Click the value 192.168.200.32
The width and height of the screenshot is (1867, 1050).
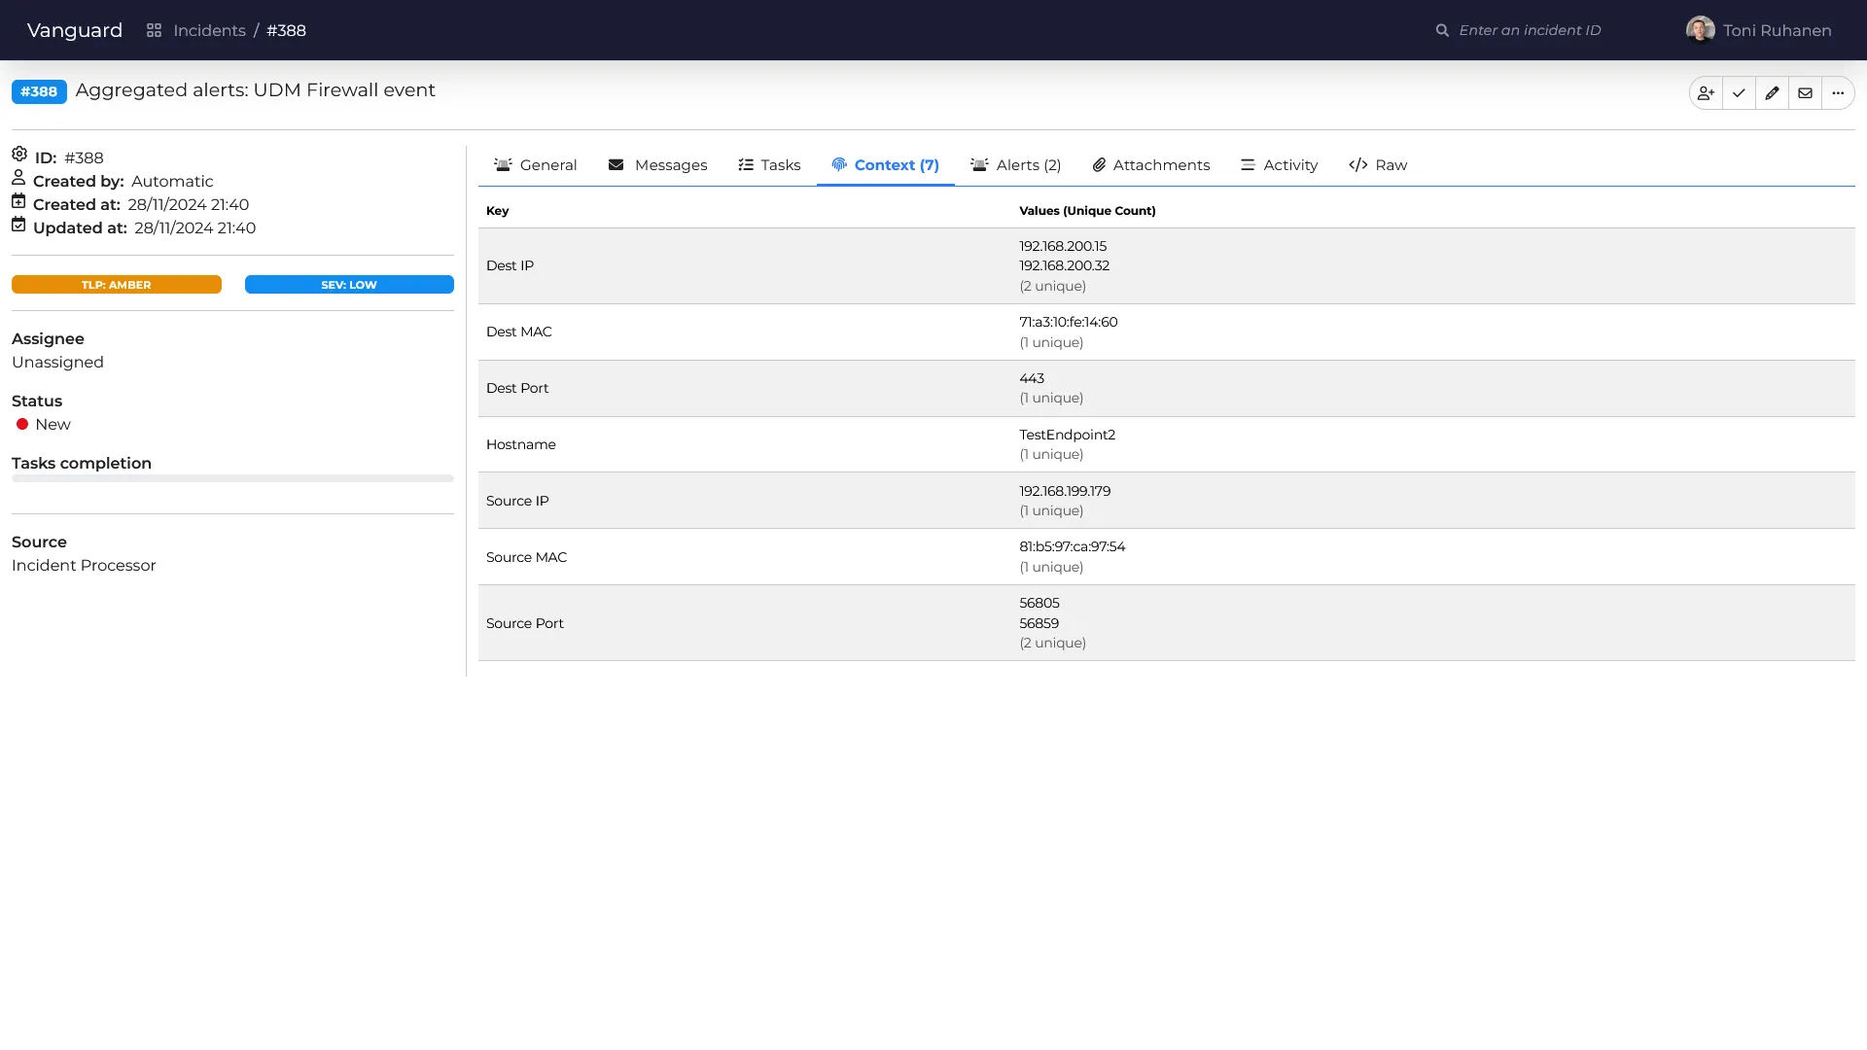click(x=1064, y=266)
